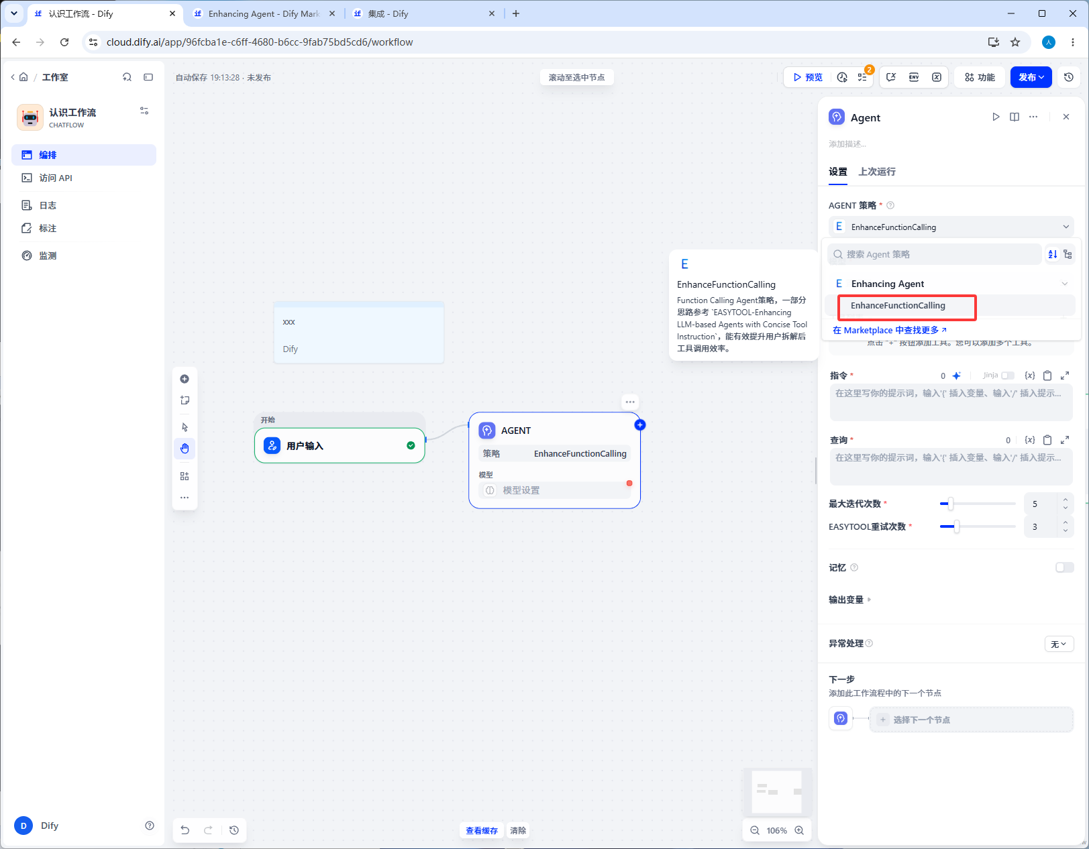
Task: Click organize nodes icon in canvas toolbar
Action: tap(185, 476)
